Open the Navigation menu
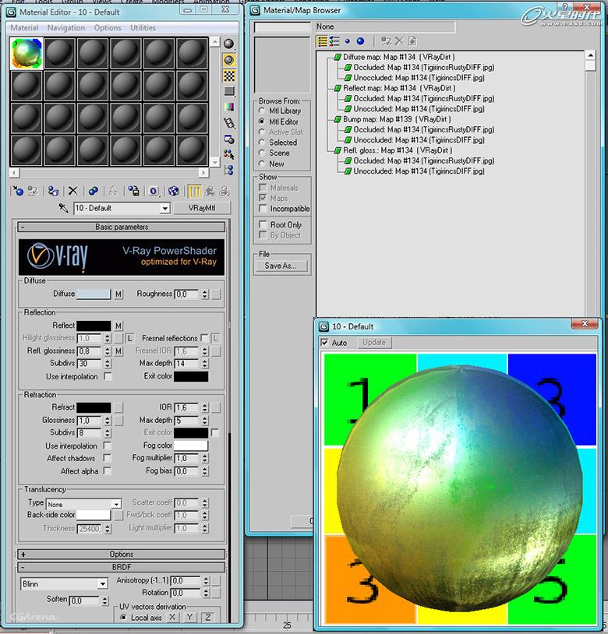The image size is (608, 634). (x=66, y=28)
